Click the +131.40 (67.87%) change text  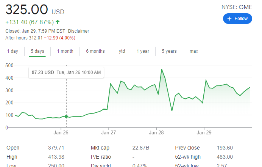tap(30, 22)
